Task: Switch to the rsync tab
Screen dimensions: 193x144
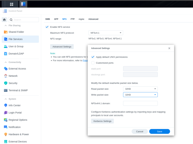Action: [x=81, y=19]
